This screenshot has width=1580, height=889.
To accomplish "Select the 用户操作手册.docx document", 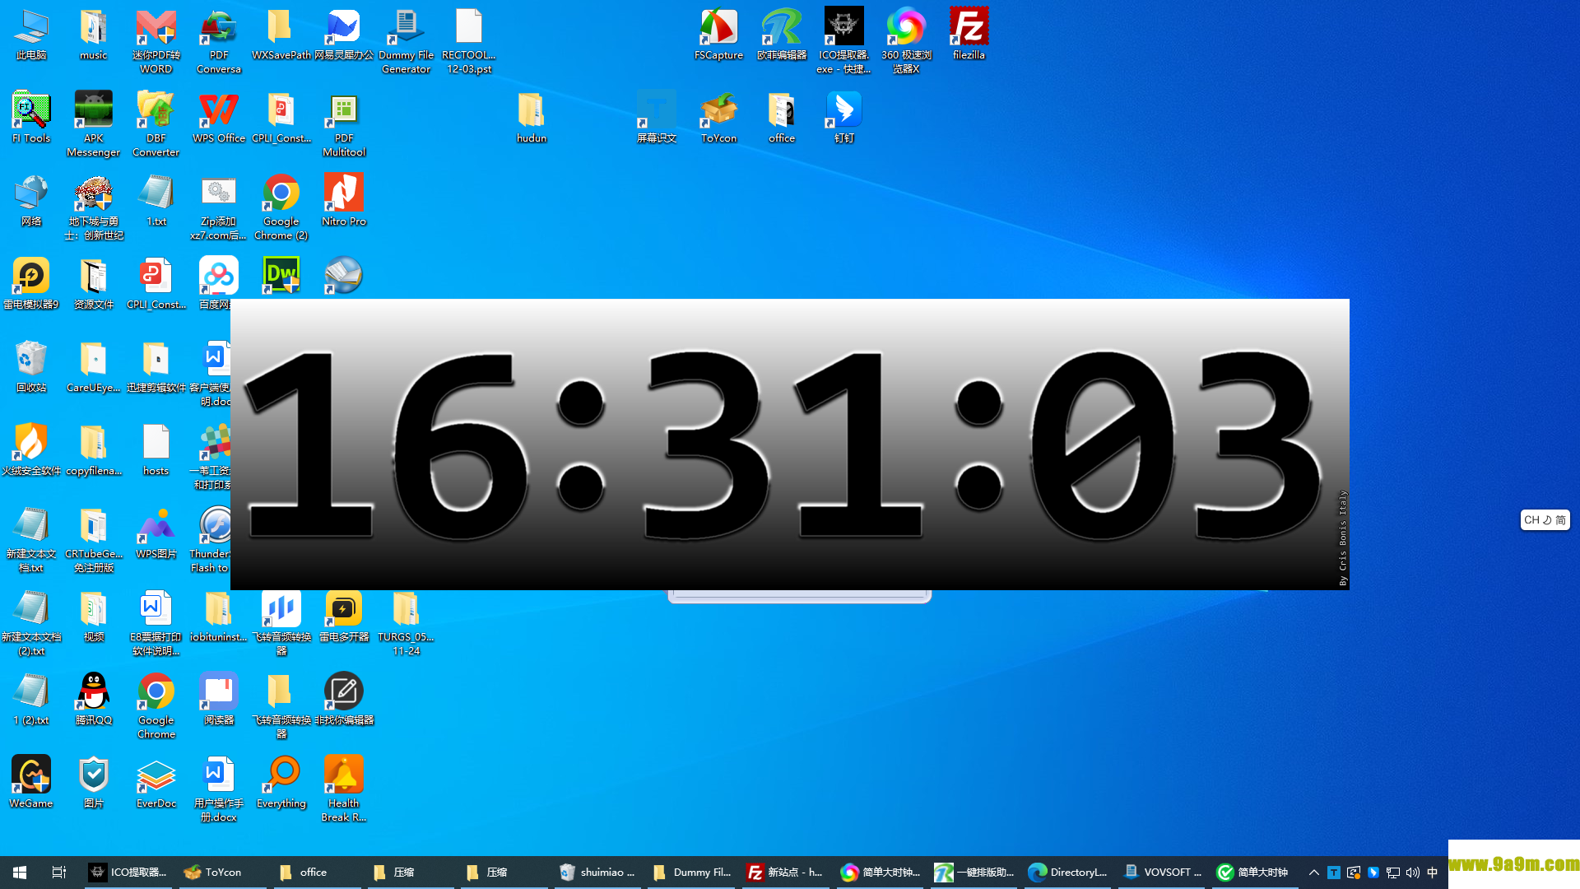I will [218, 789].
